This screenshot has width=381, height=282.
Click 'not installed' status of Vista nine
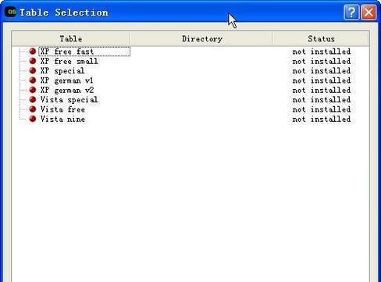click(x=322, y=119)
